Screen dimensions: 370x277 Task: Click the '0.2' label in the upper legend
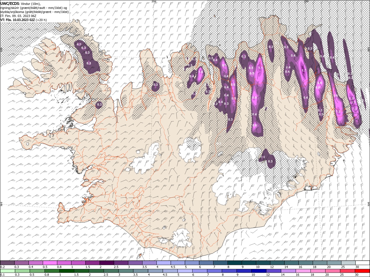(x=2, y=267)
